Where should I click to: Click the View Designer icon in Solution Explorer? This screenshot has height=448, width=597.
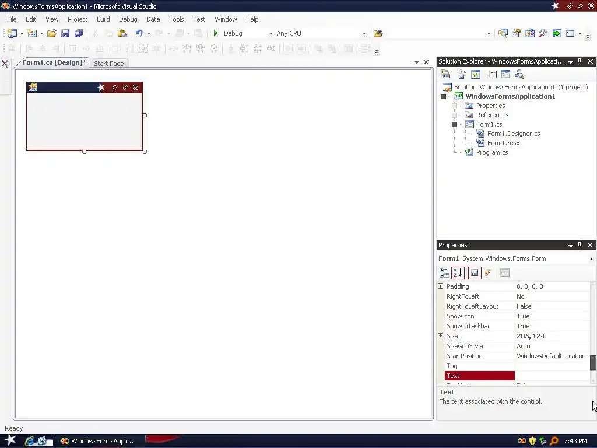click(x=505, y=74)
